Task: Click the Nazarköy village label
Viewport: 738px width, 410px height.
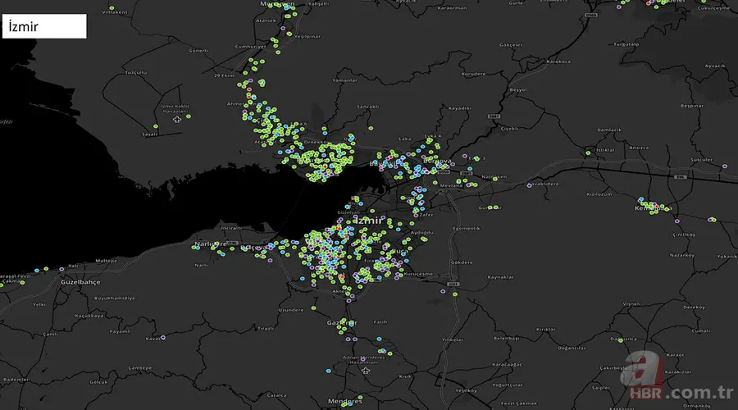Action: 682,255
